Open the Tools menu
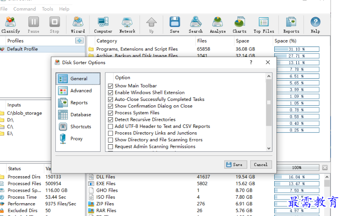The image size is (342, 216). click(47, 9)
